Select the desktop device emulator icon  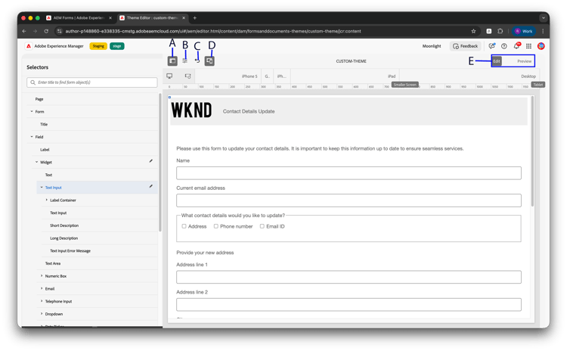click(169, 76)
